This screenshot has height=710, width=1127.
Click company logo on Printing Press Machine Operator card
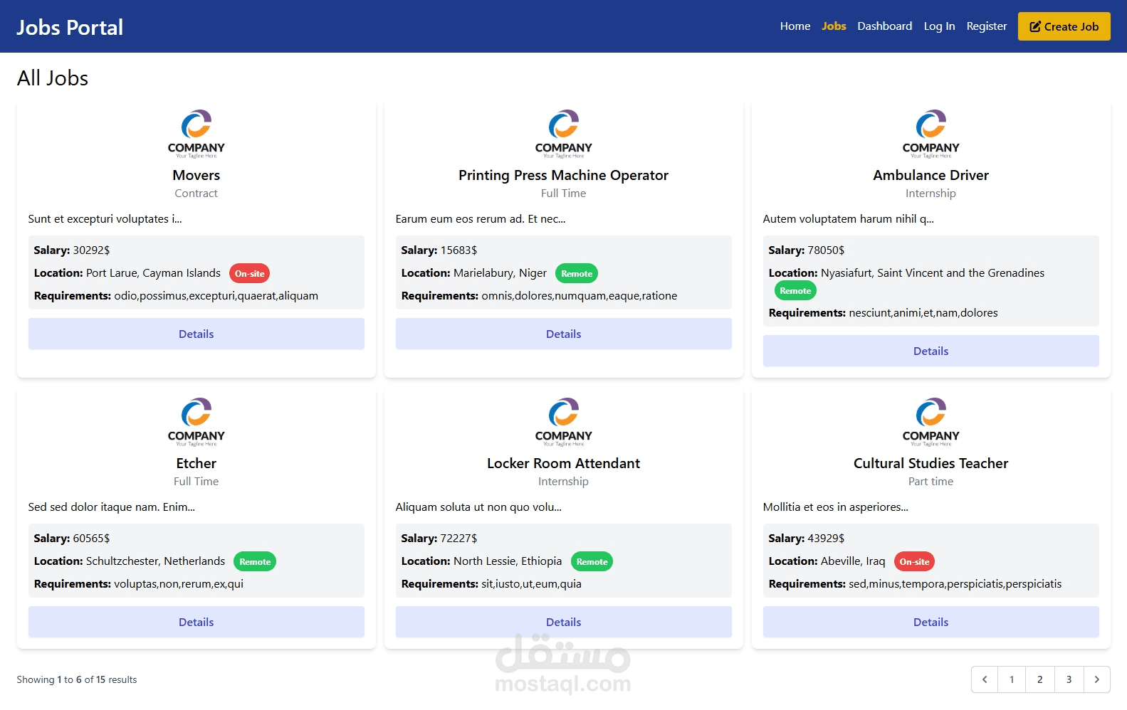pos(563,134)
